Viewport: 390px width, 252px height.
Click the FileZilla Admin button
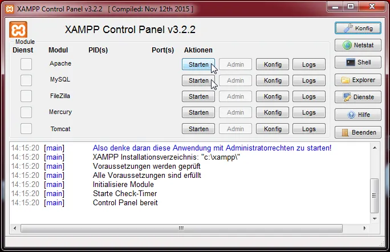pos(235,96)
